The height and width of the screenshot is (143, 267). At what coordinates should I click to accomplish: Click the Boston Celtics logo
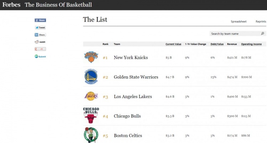coord(90,135)
